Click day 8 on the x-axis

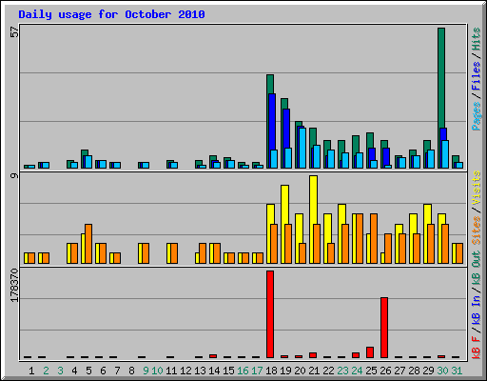(131, 371)
